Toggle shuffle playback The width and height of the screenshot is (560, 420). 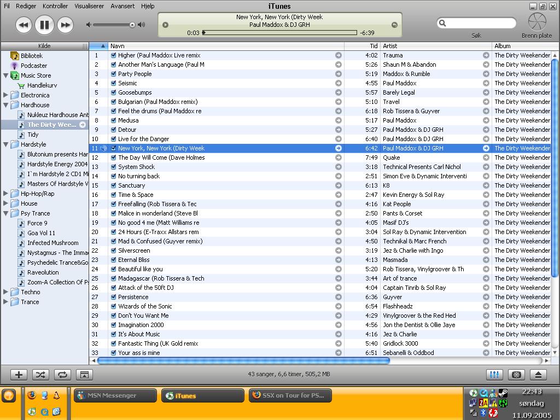(40, 375)
